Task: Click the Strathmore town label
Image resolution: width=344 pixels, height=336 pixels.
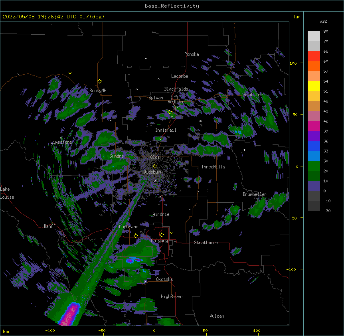Action: [x=206, y=243]
